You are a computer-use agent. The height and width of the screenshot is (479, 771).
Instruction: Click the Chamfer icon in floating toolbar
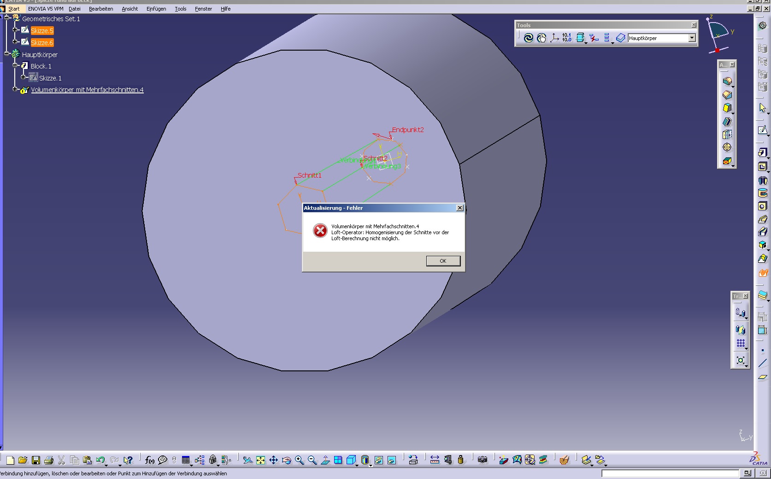[727, 95]
